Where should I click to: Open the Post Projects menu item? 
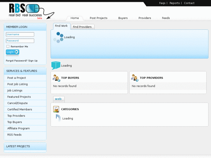[x=98, y=18]
